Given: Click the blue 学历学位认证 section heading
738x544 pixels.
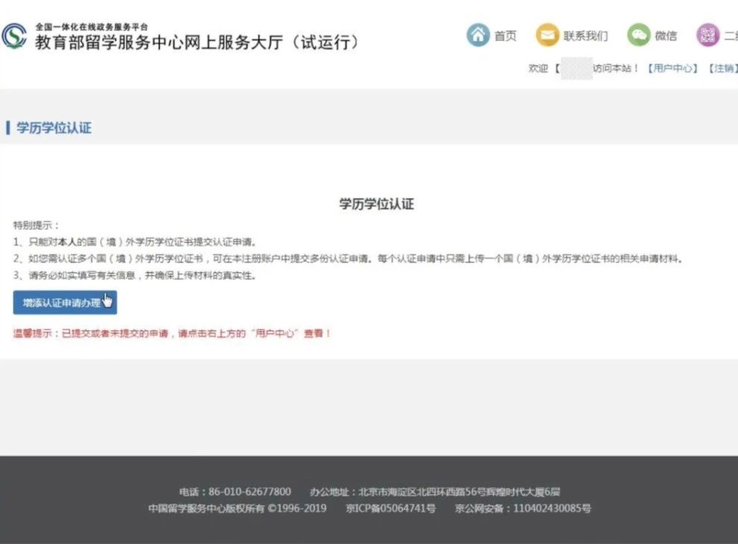Looking at the screenshot, I should tap(54, 127).
